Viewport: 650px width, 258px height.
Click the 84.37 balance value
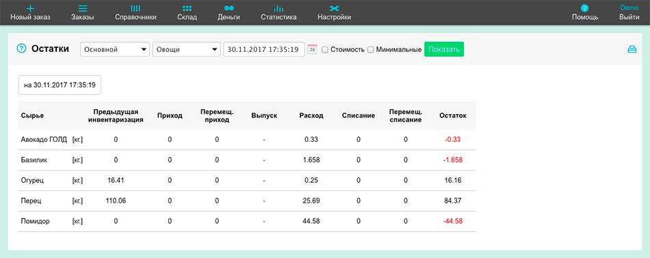tap(453, 201)
